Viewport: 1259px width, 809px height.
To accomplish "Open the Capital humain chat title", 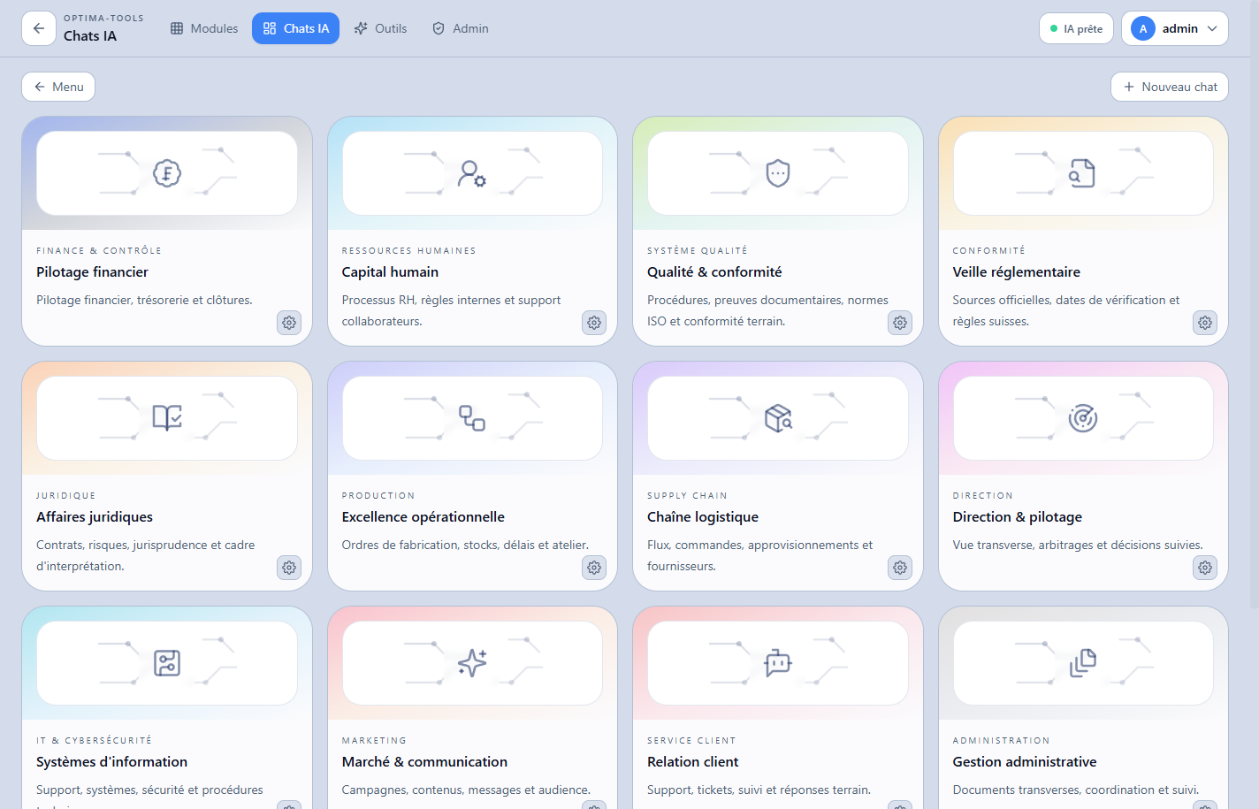I will [x=390, y=272].
